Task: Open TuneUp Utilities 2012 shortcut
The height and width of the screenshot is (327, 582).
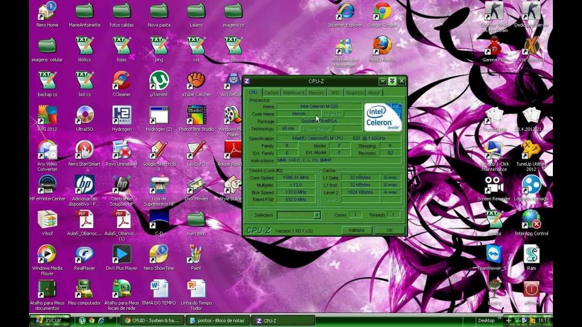Action: click(531, 156)
